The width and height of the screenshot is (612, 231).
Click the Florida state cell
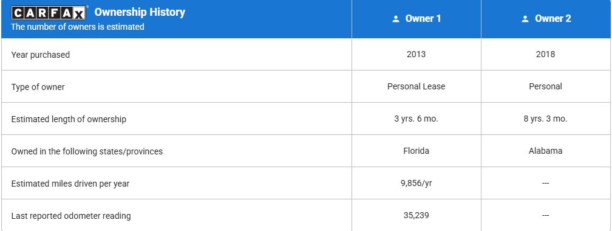click(416, 151)
